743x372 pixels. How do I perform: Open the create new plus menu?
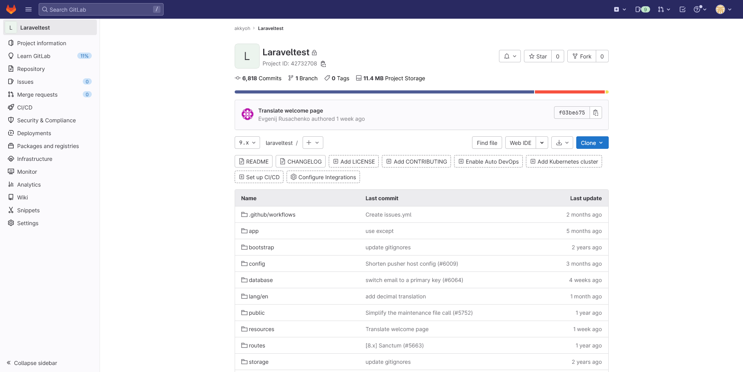tap(620, 9)
